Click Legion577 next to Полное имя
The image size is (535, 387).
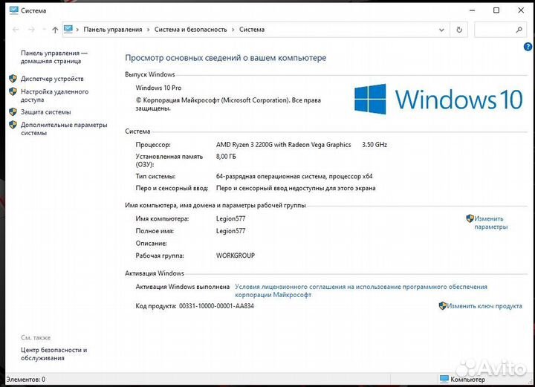pos(230,231)
